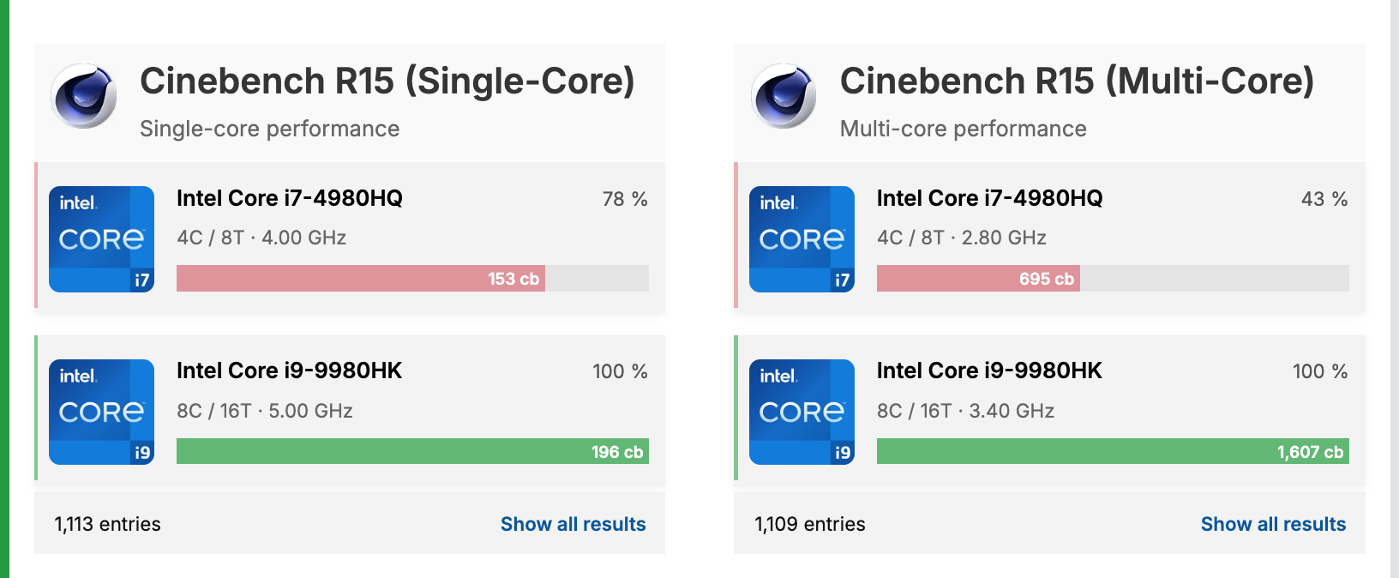Click the Cinebench logo beside the Multi-Core heading
The width and height of the screenshot is (1399, 578).
784,96
